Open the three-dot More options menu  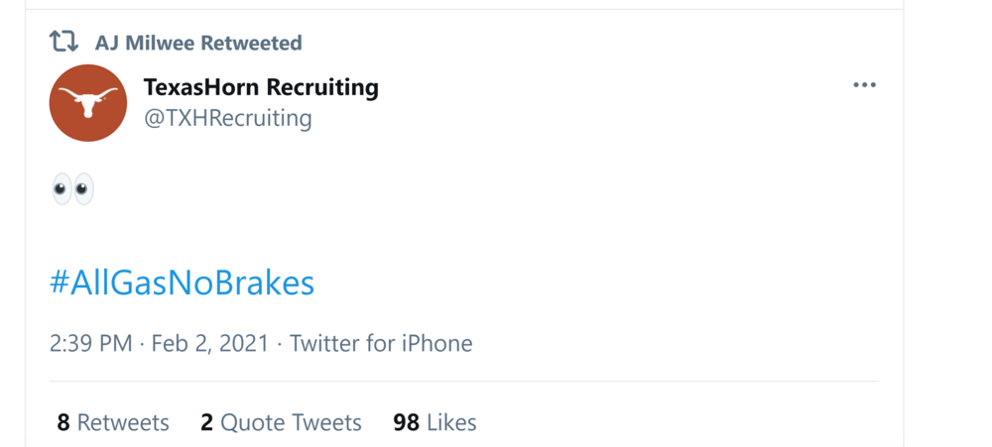(x=864, y=85)
